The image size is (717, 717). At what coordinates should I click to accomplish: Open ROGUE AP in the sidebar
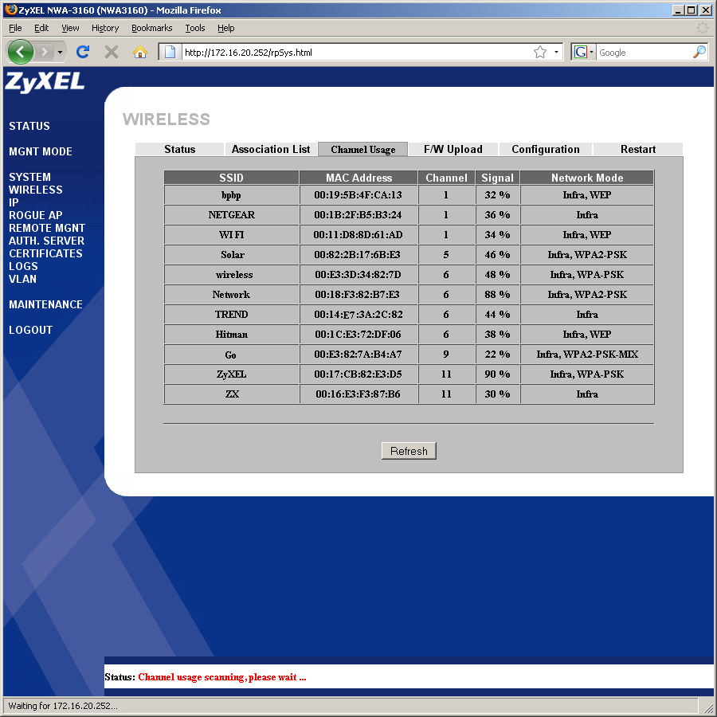click(36, 215)
